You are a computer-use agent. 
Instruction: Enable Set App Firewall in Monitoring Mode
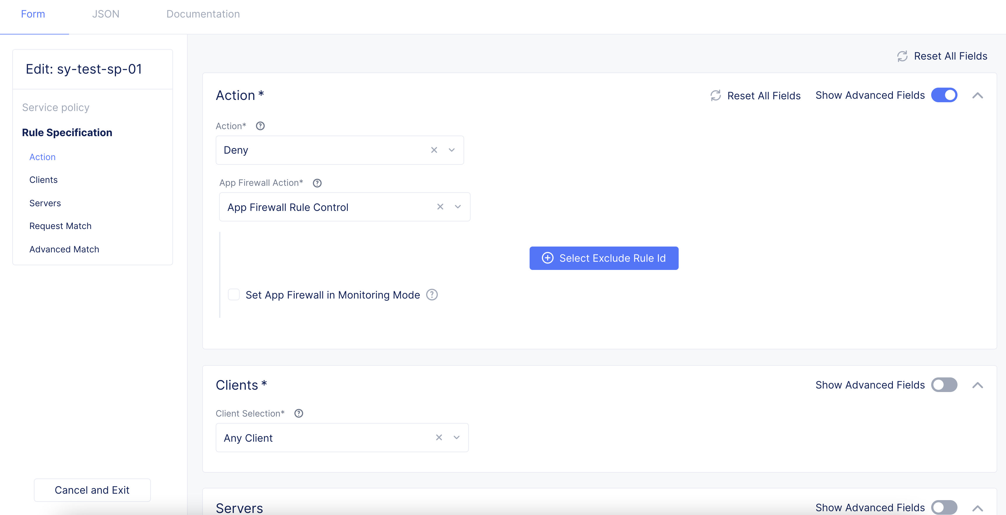coord(234,295)
